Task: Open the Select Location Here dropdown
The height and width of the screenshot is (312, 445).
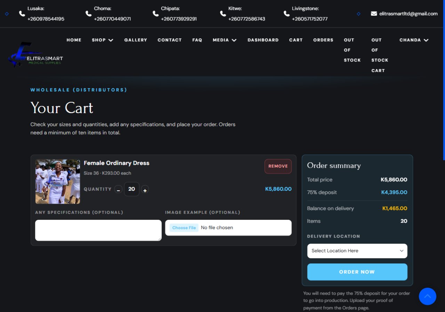Action: (357, 251)
